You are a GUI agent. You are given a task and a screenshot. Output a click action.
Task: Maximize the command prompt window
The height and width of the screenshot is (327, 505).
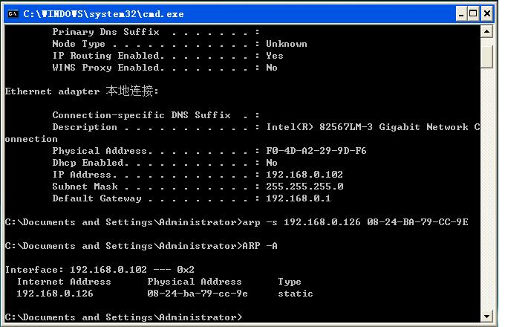(473, 14)
